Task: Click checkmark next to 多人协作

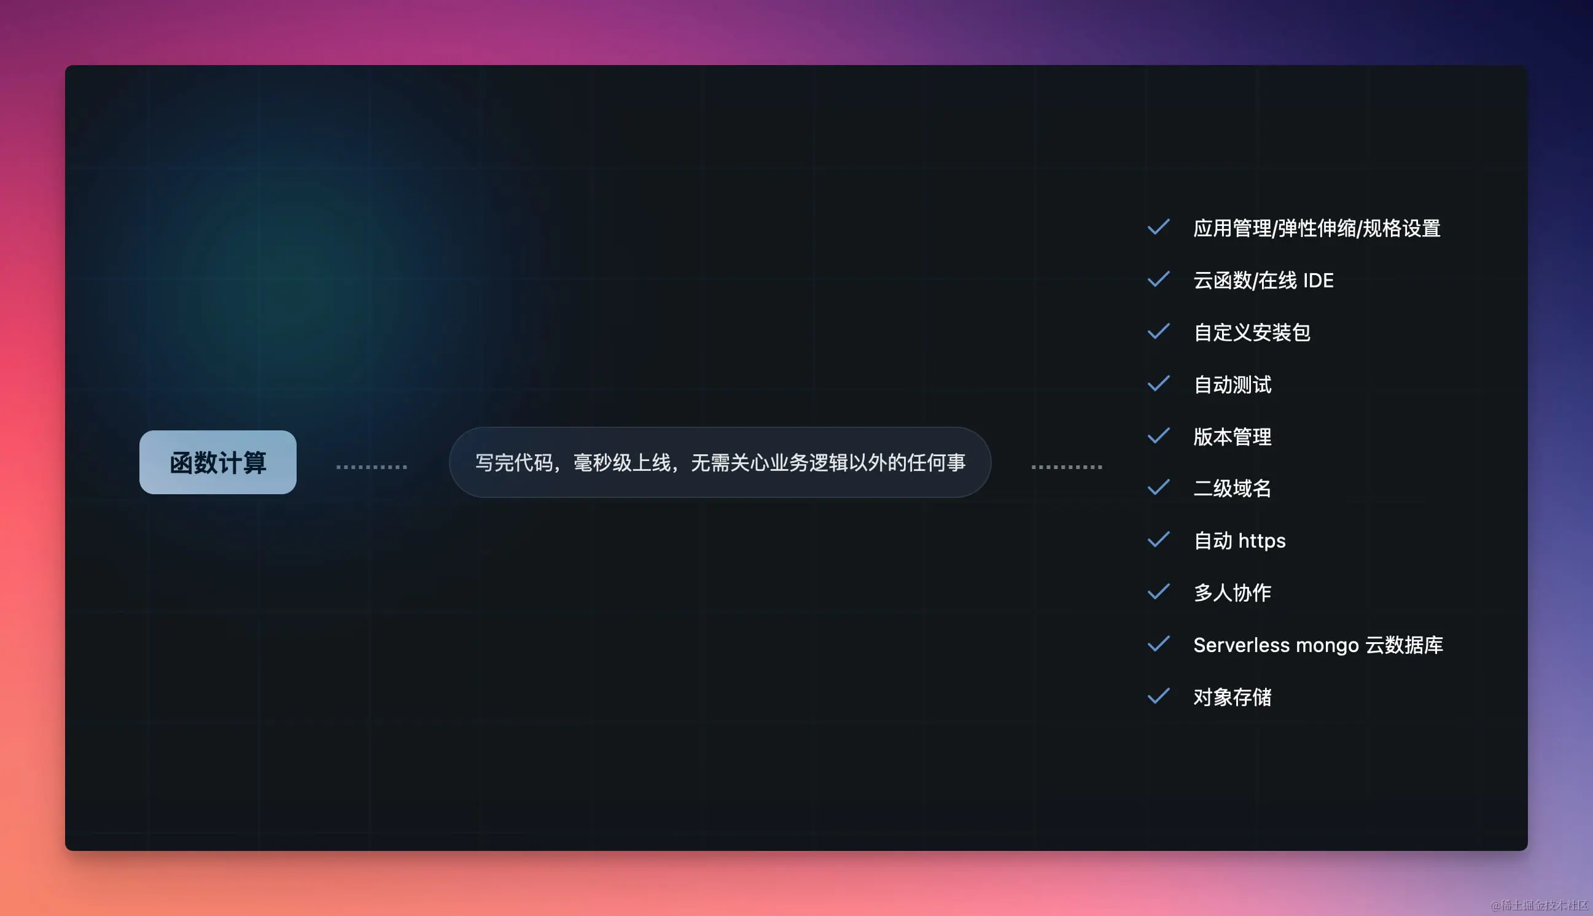Action: coord(1158,592)
